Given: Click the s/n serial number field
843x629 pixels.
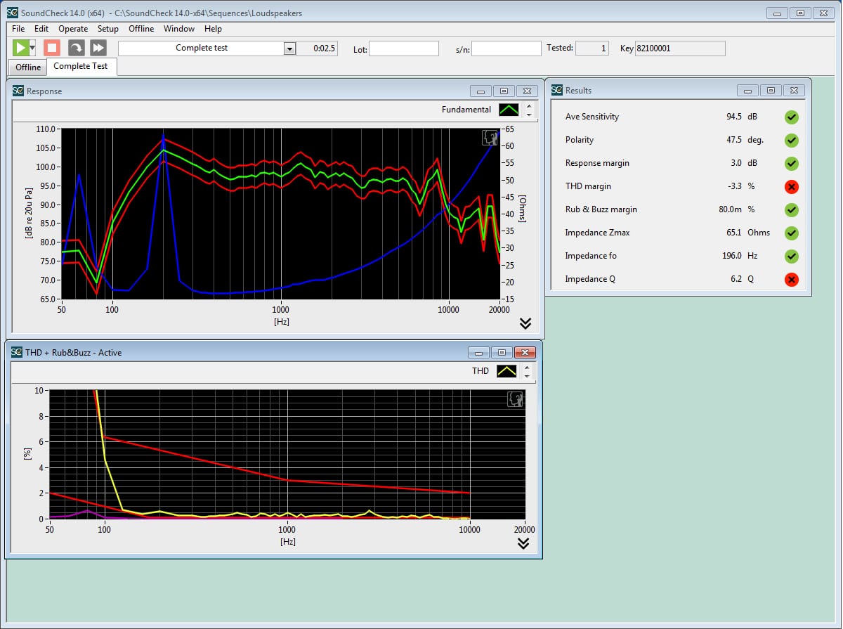Looking at the screenshot, I should [506, 48].
